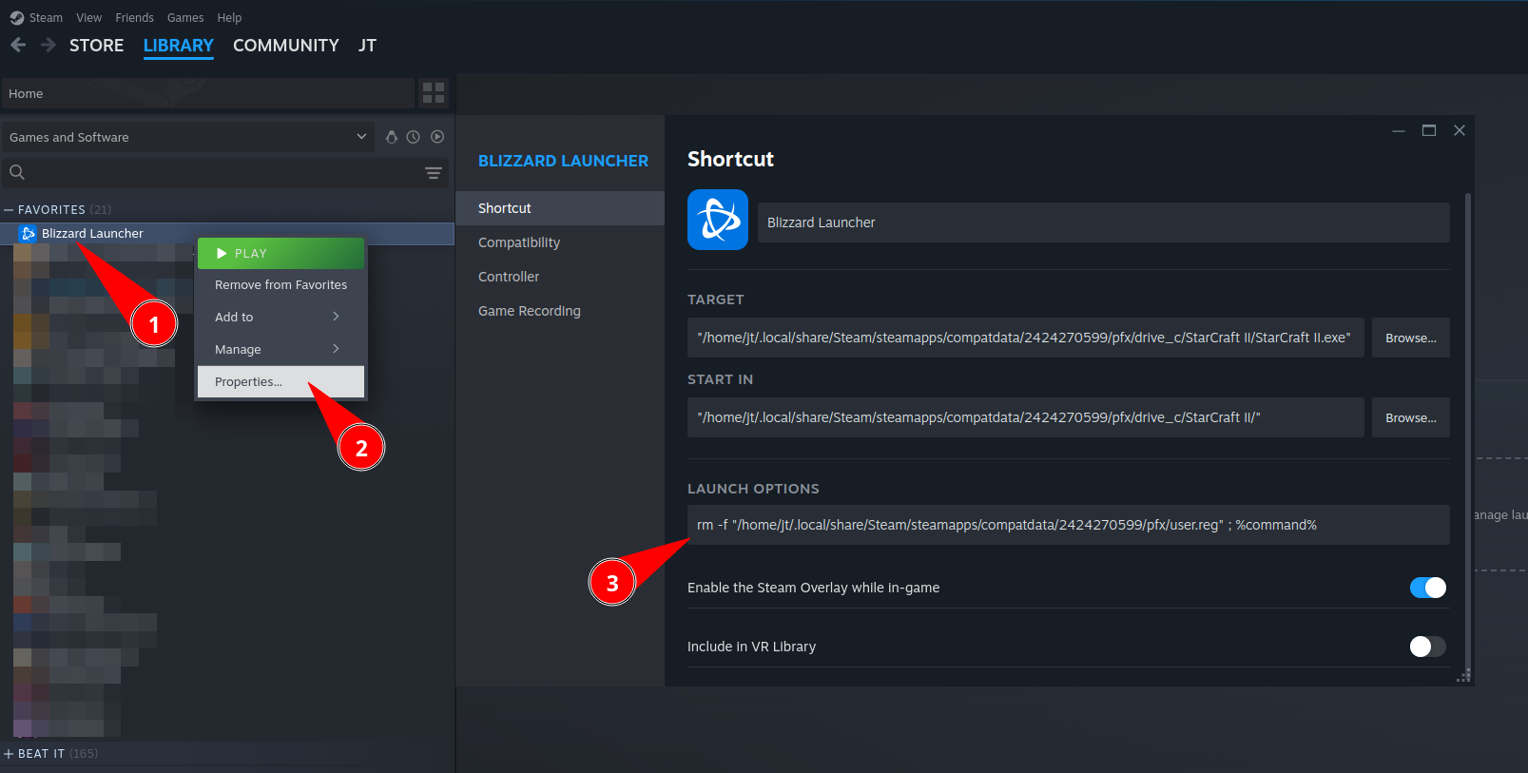The height and width of the screenshot is (773, 1528).
Task: Click the recent activity clock icon
Action: (414, 137)
